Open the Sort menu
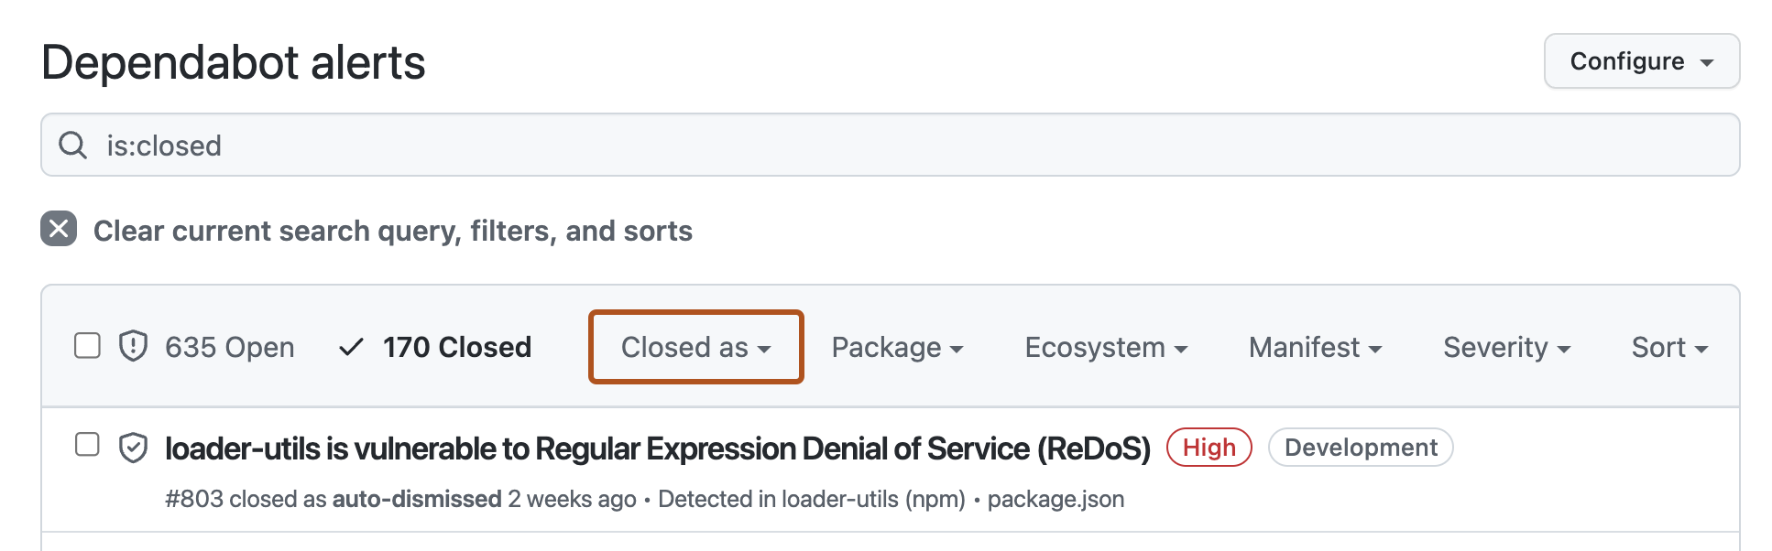This screenshot has height=551, width=1772. [x=1668, y=347]
